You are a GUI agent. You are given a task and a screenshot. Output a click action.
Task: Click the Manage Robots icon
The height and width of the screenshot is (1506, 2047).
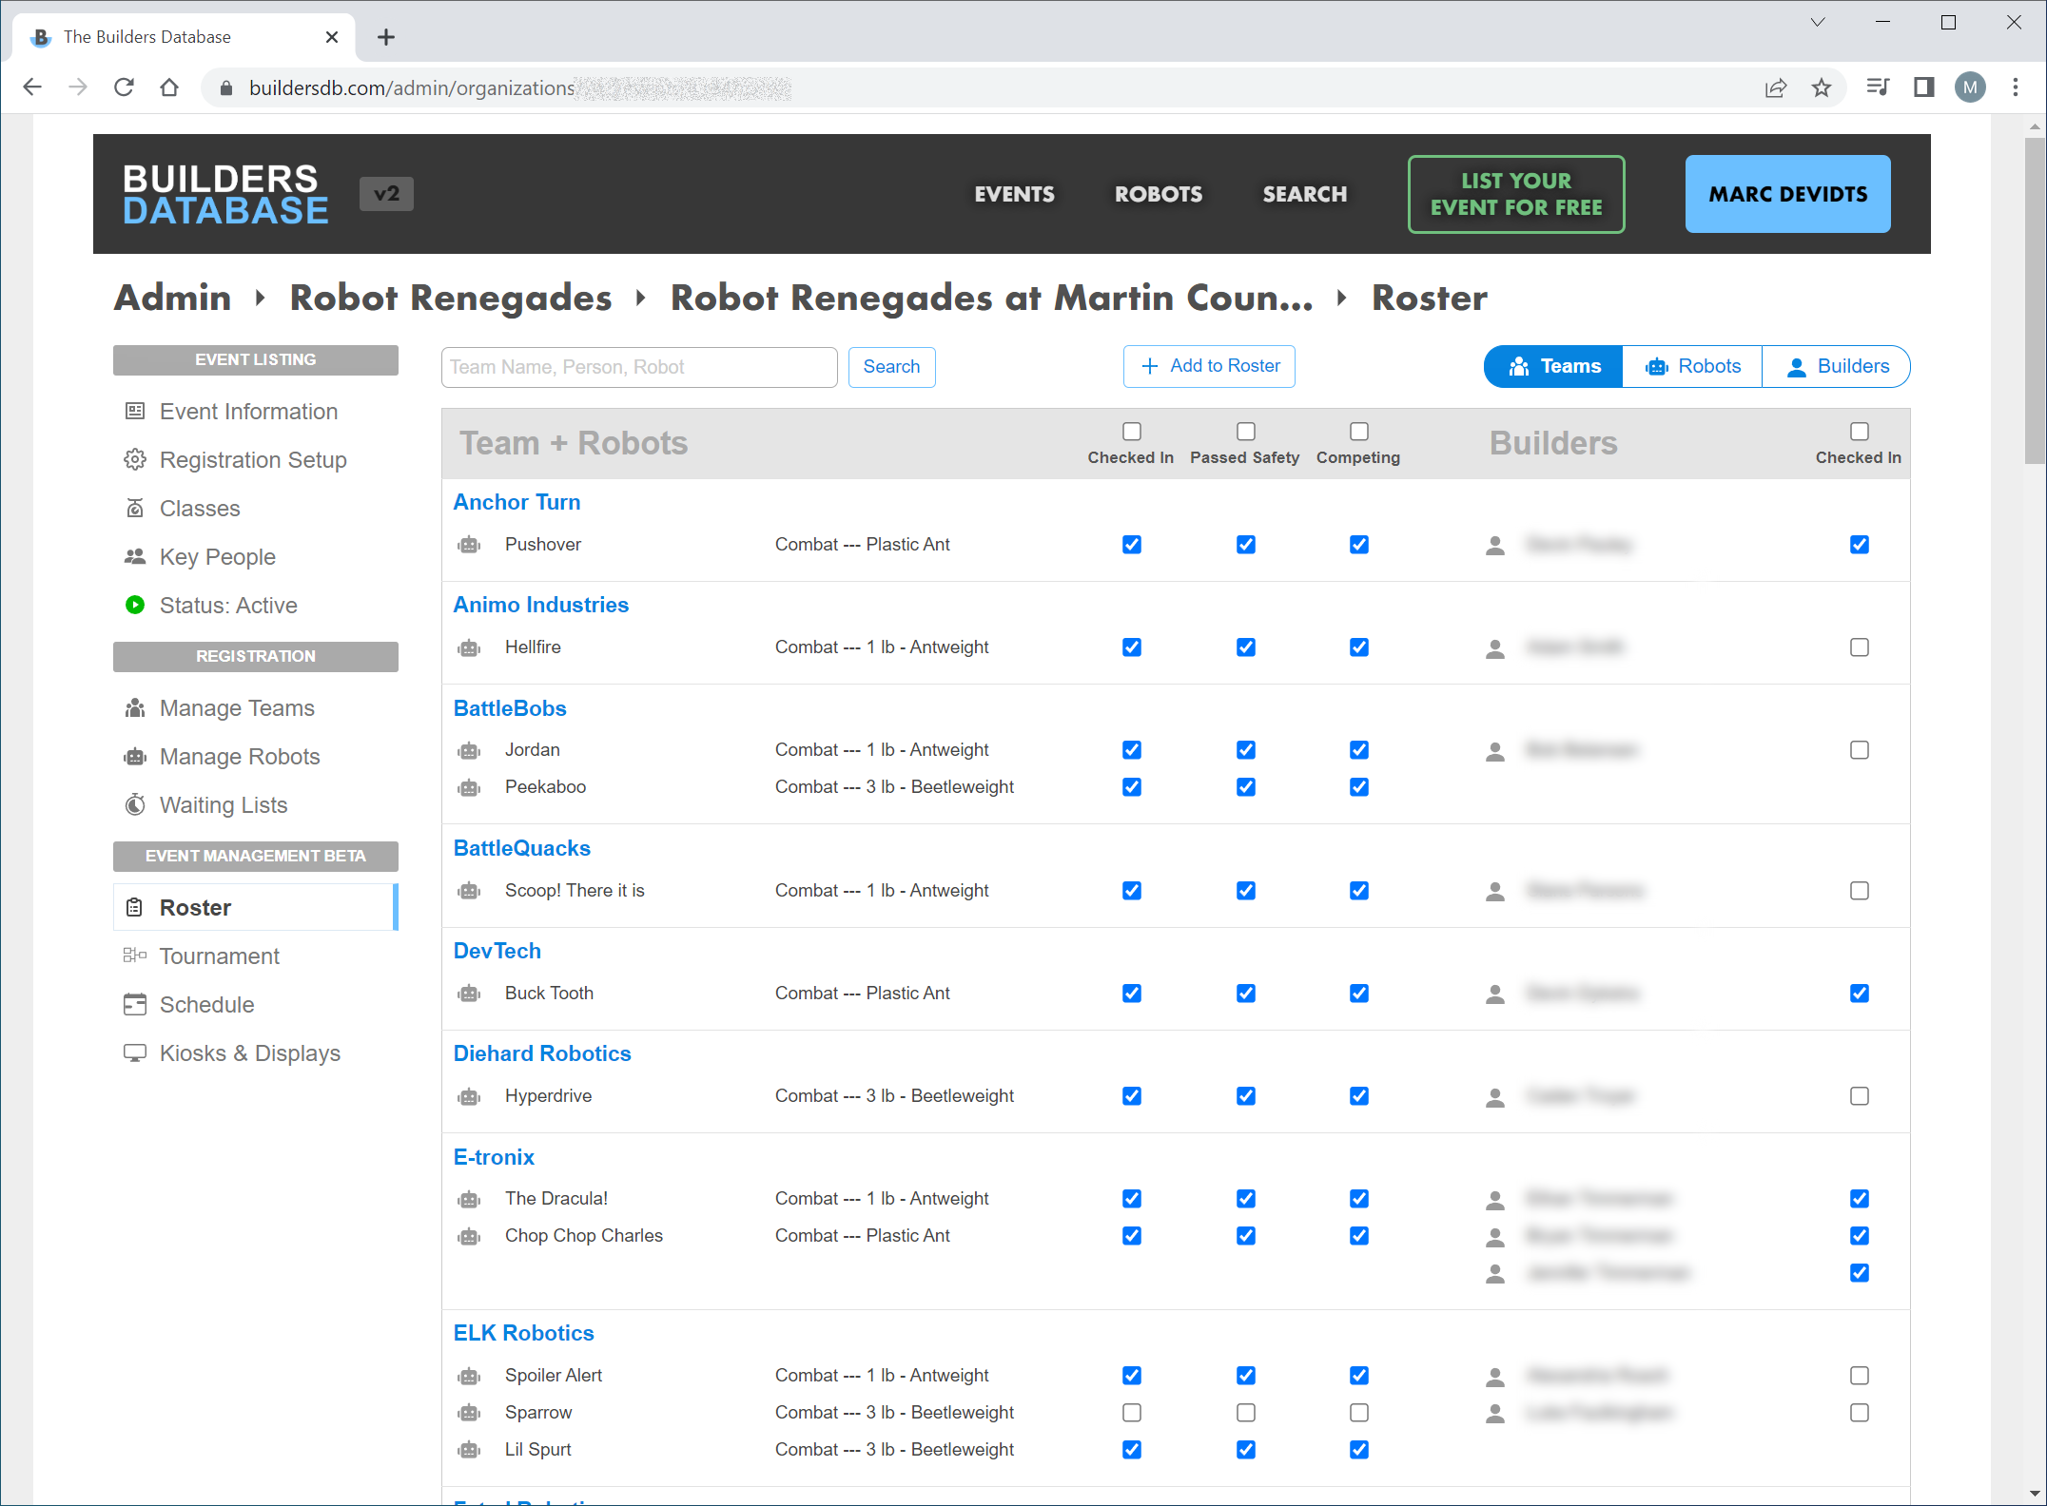click(x=135, y=756)
